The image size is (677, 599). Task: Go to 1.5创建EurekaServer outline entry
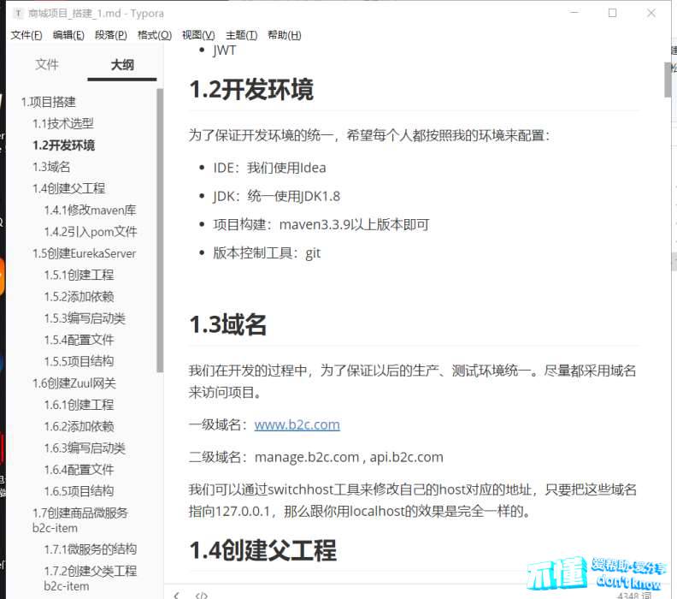pyautogui.click(x=84, y=253)
